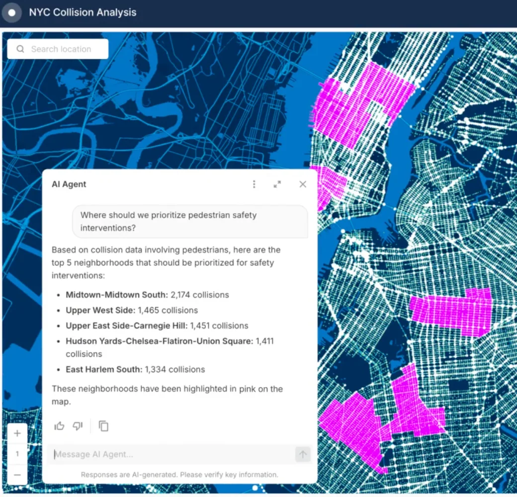
Task: Click the East Harlem South list item
Action: [x=135, y=369]
